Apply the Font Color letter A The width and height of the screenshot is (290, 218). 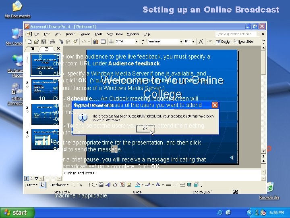coord(158,185)
